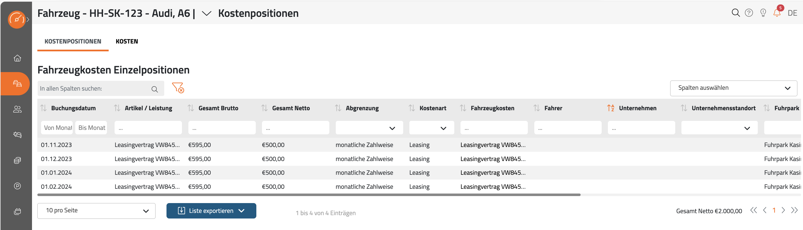Sort by Fahrer arrows icon
The width and height of the screenshot is (803, 230).
537,108
